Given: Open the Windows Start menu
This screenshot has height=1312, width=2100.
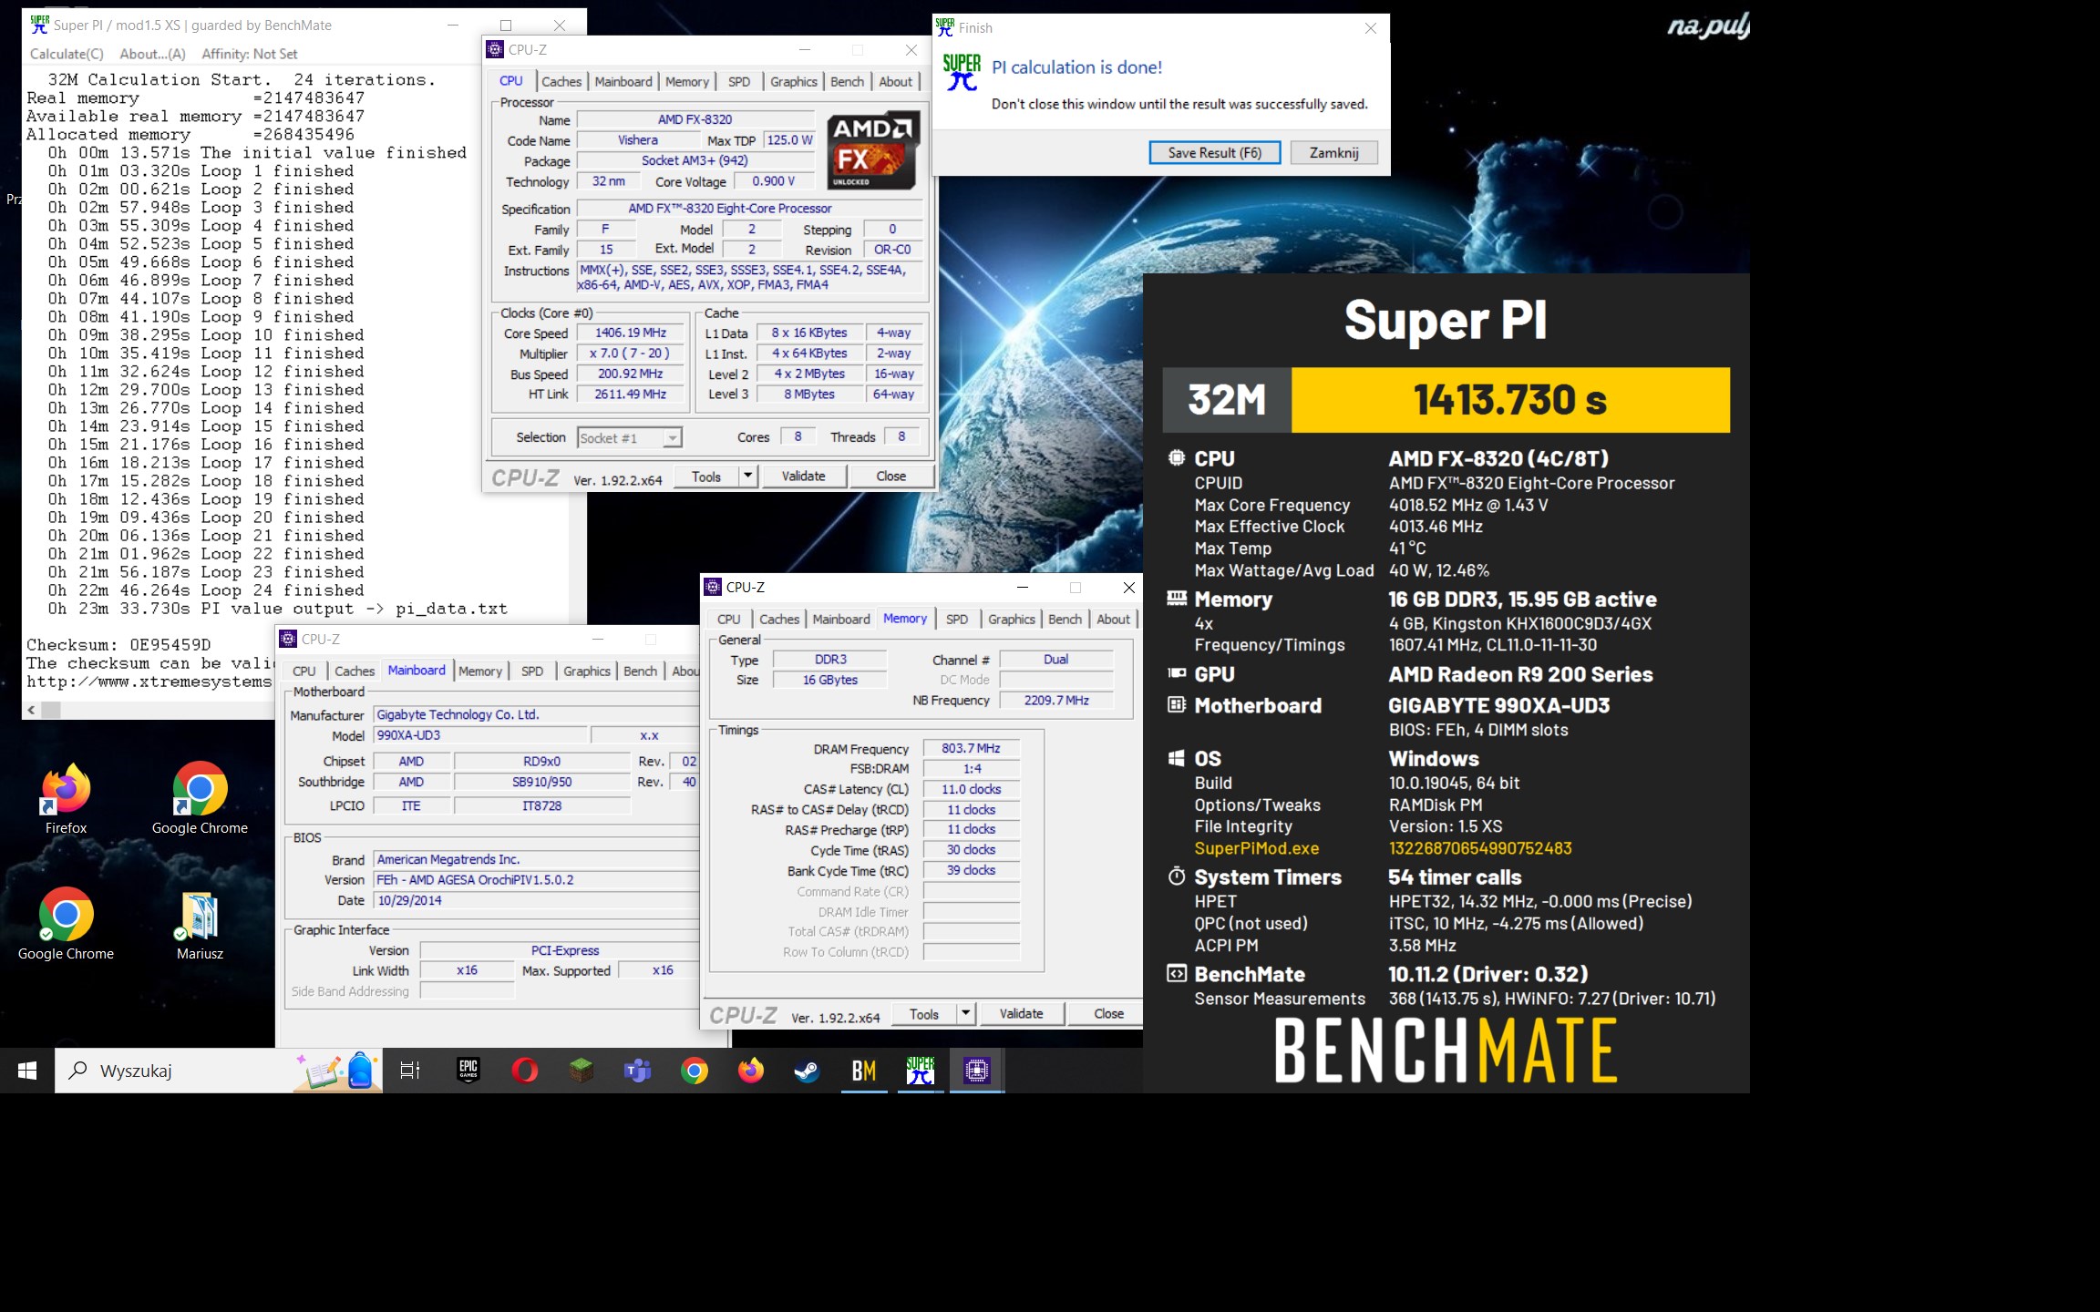Looking at the screenshot, I should (27, 1071).
